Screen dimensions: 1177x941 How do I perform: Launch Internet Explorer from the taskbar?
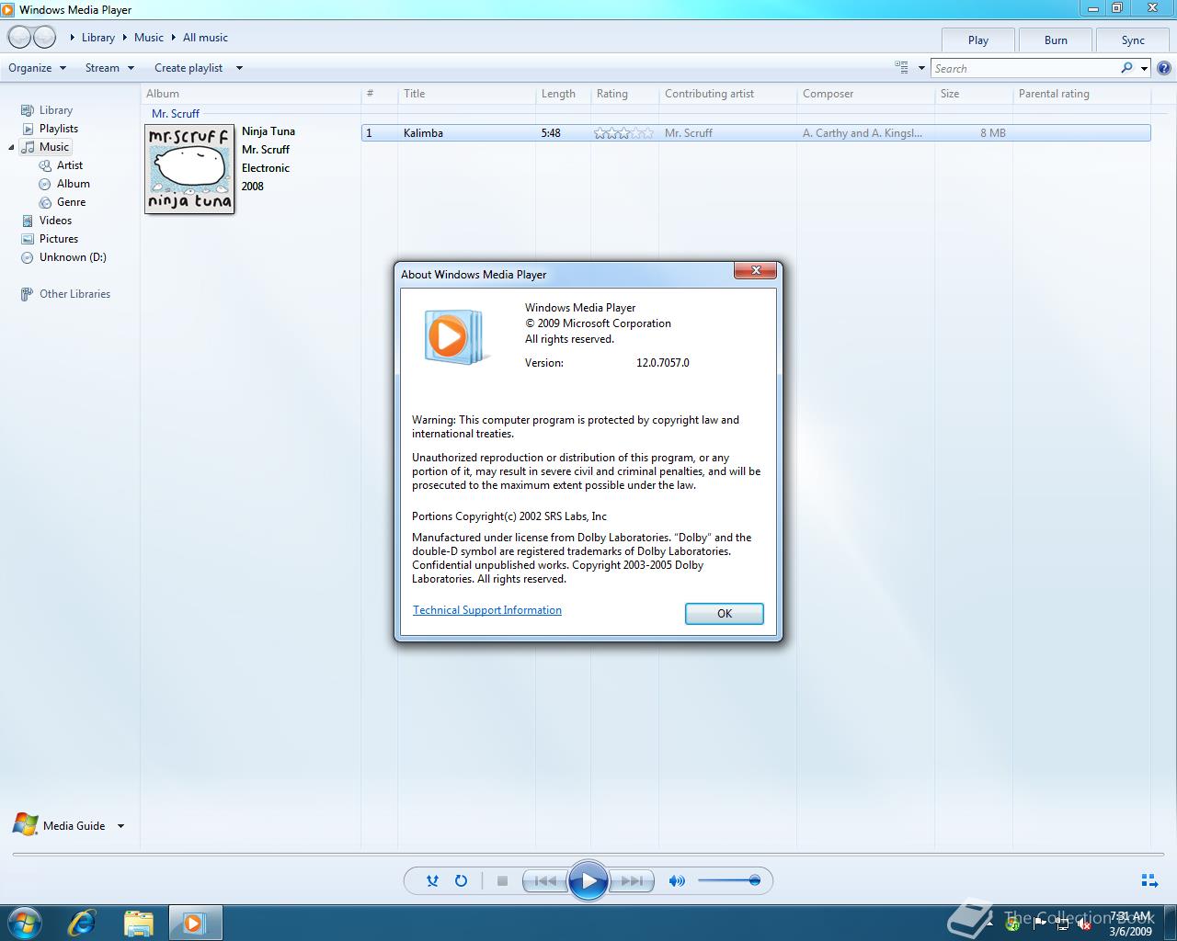[83, 922]
